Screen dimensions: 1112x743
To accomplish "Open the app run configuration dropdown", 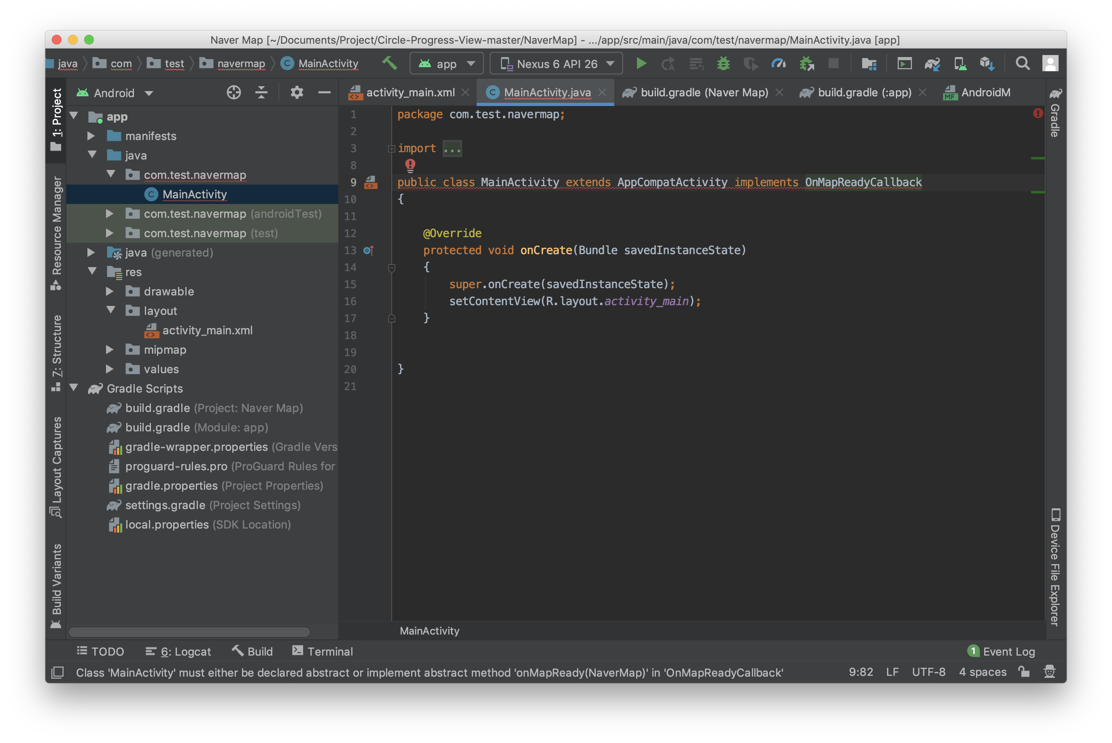I will 446,64.
